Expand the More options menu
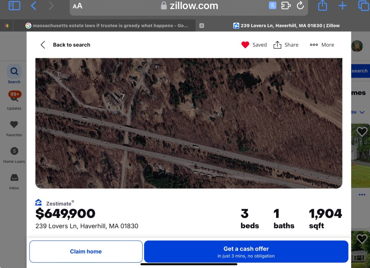This screenshot has width=370, height=268. pos(322,45)
